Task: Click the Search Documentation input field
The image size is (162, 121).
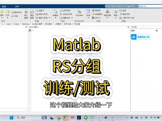Action: (x=150, y=6)
